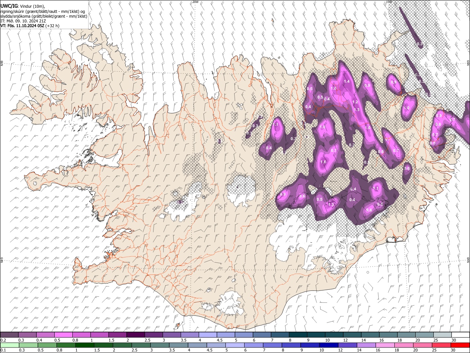Click the '1.2' precipitation value on the map
This screenshot has width=470, height=353.
(355, 102)
